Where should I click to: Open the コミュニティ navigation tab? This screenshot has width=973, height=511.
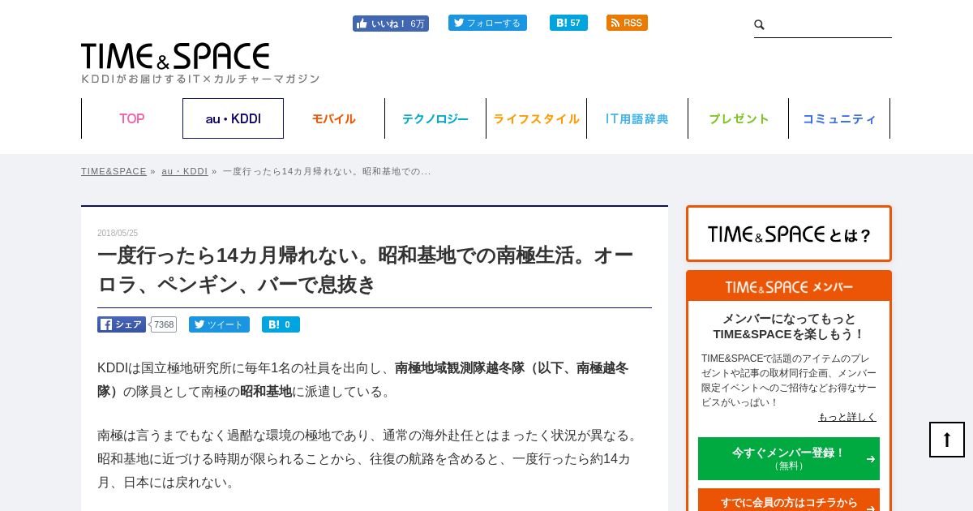click(839, 118)
